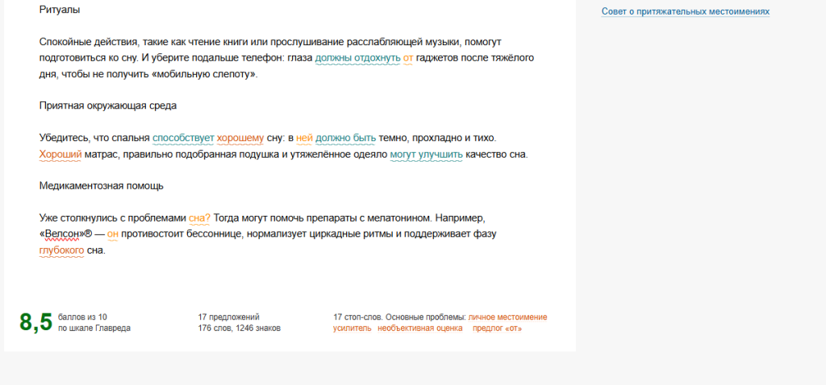Click highlighted word 'хорошему'
Viewport: 826px width, 385px height.
[240, 139]
